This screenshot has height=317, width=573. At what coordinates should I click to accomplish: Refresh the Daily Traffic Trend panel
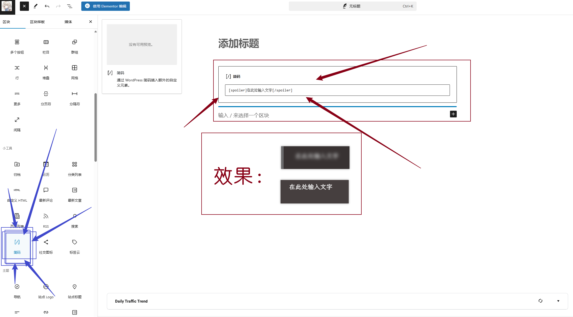[x=540, y=301]
